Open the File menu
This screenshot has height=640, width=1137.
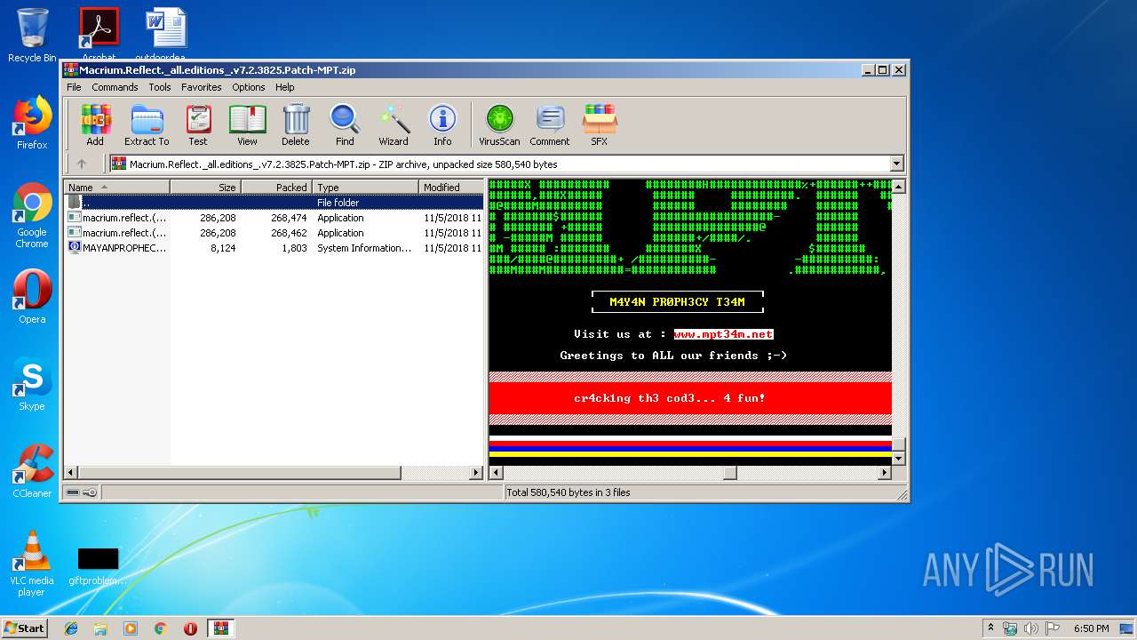(x=74, y=87)
